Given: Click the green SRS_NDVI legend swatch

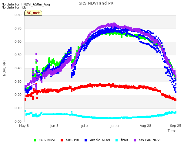Looking at the screenshot, I should pyautogui.click(x=35, y=140).
